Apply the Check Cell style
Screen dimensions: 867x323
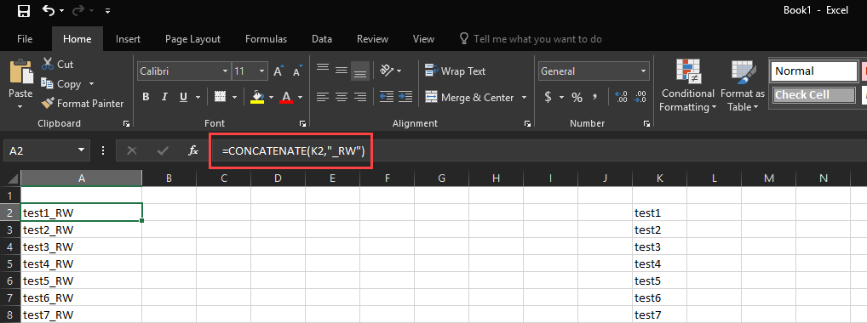click(813, 95)
